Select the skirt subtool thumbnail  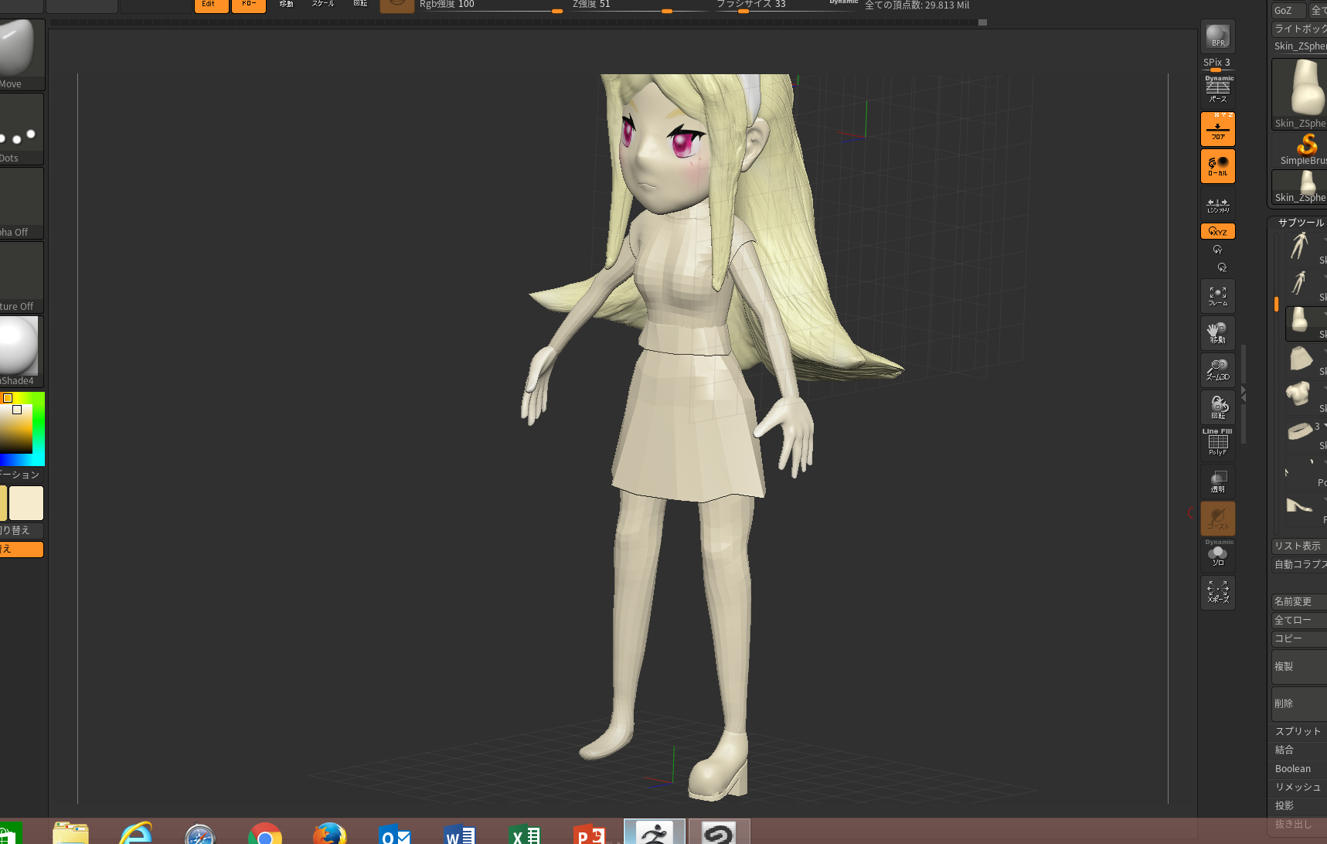pyautogui.click(x=1301, y=359)
